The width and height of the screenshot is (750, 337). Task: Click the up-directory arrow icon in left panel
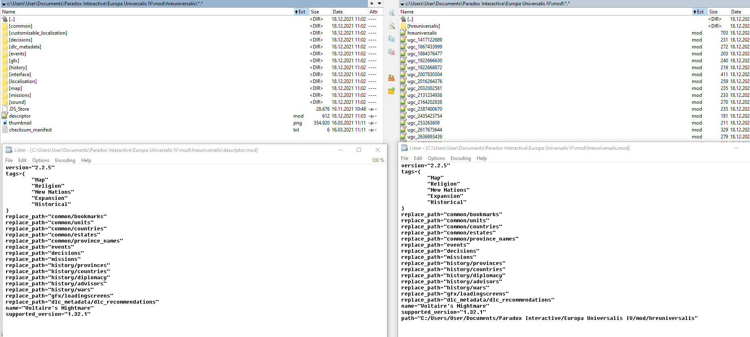5,19
